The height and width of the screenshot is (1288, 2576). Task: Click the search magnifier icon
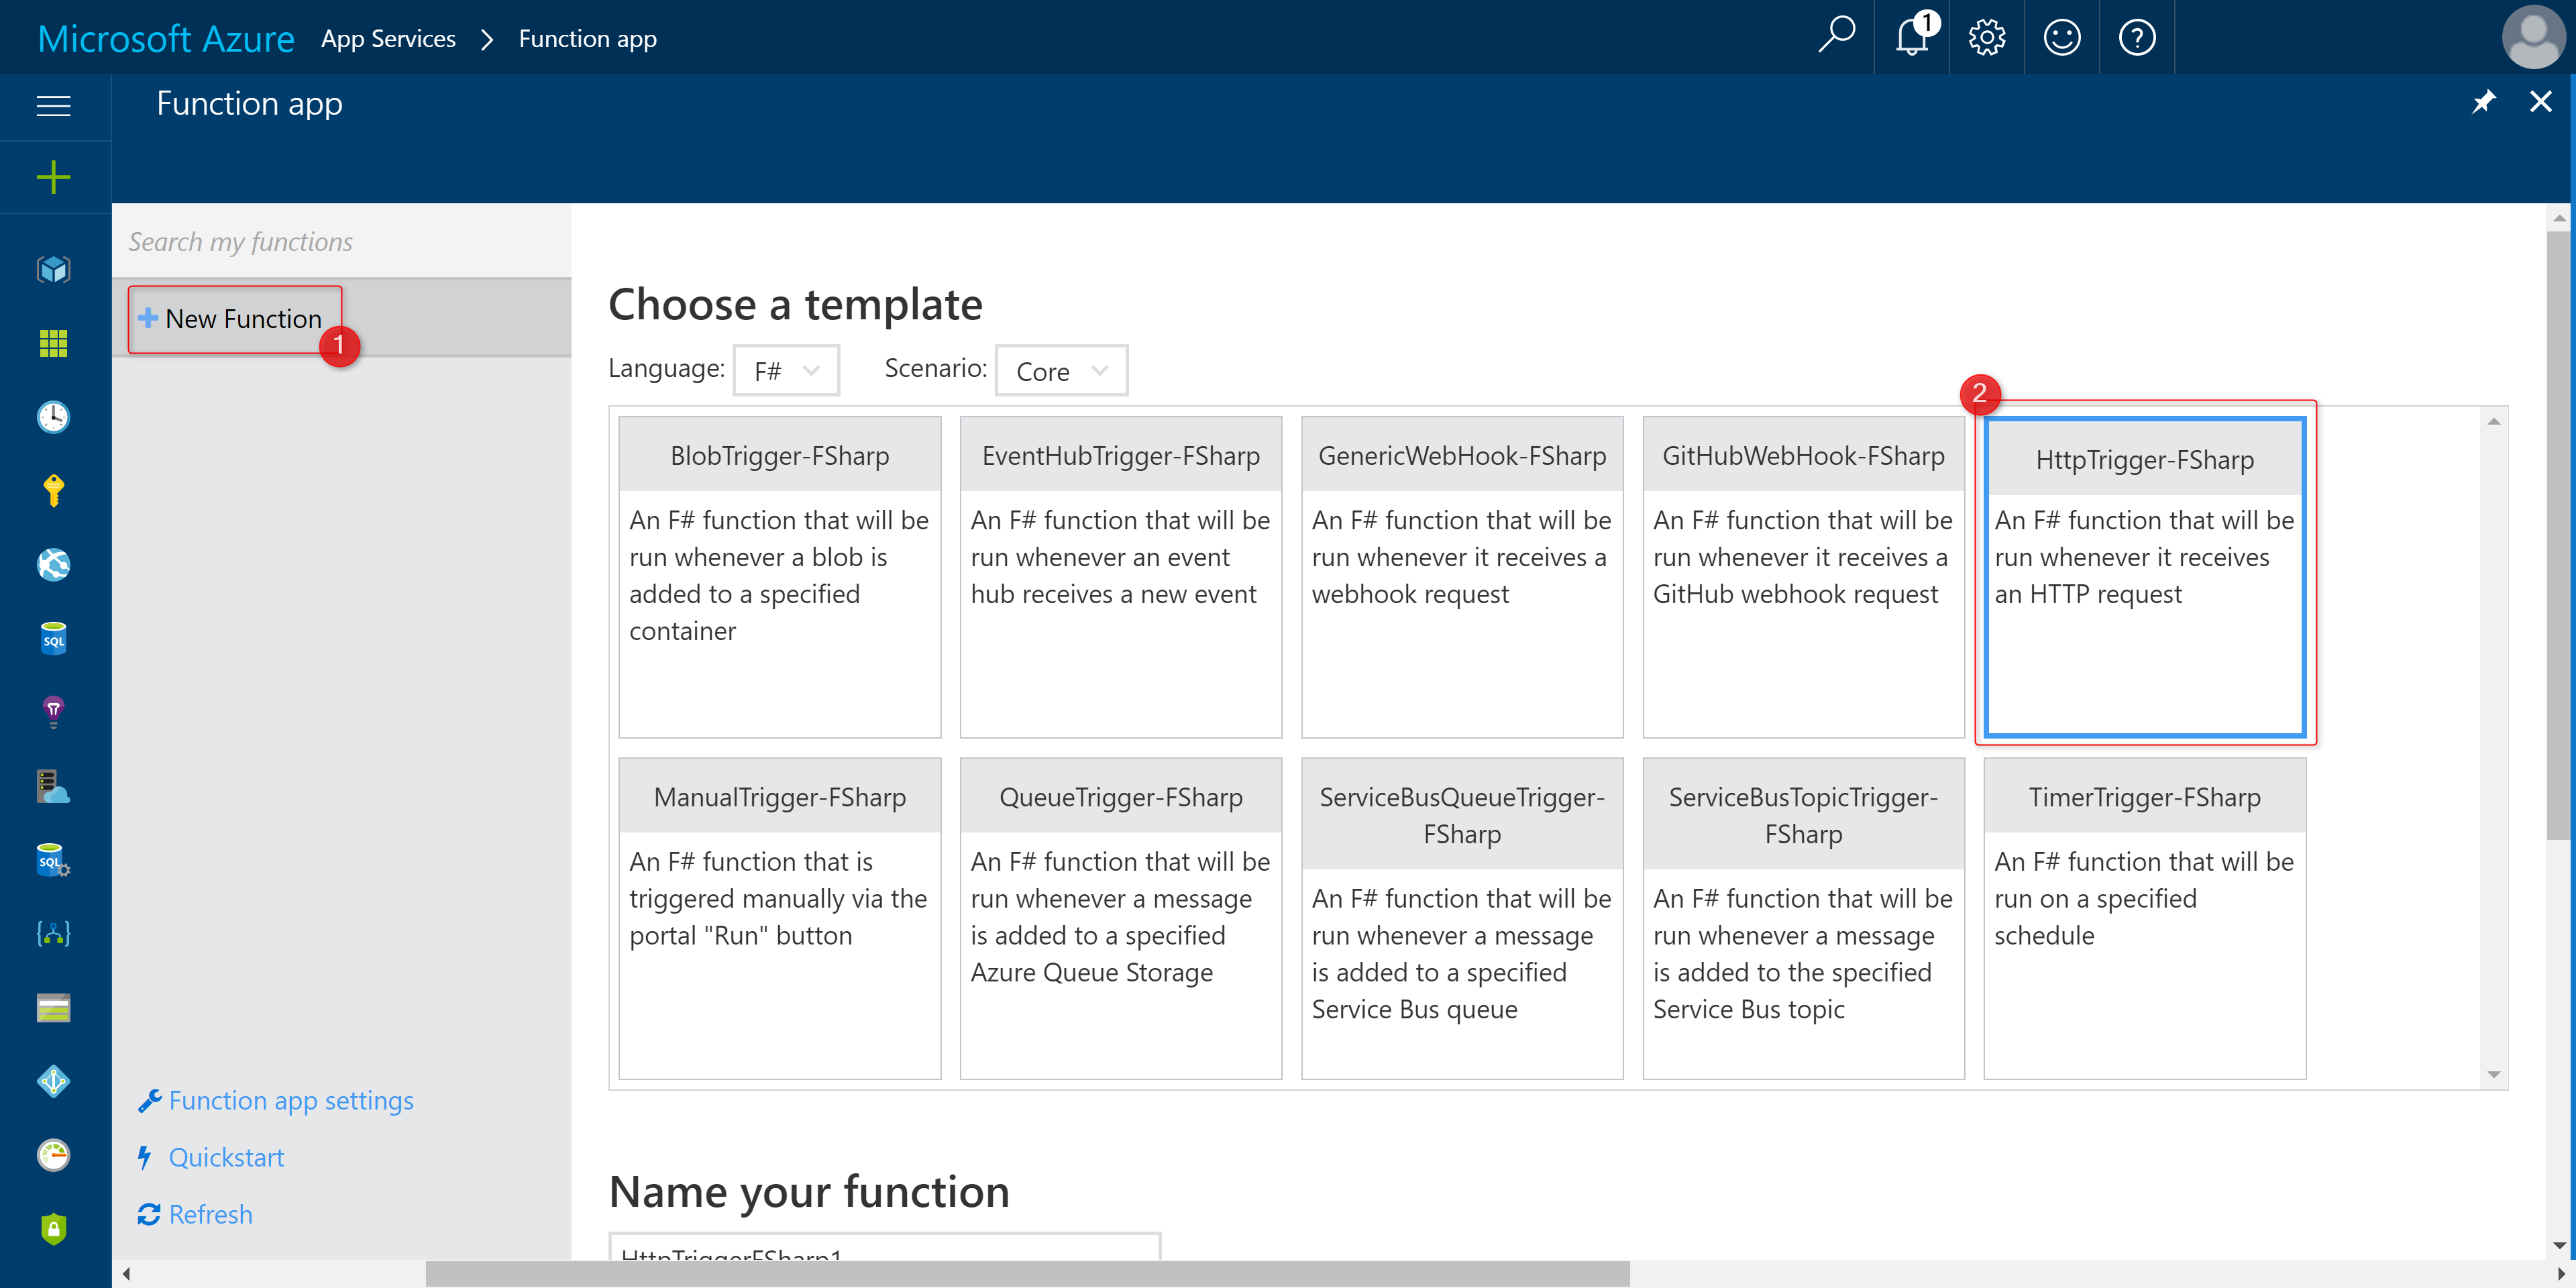tap(1836, 36)
